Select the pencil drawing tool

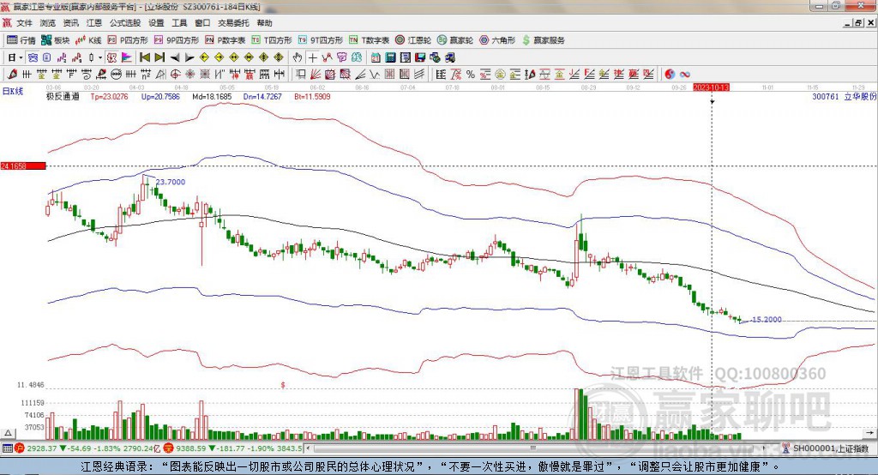click(12, 74)
